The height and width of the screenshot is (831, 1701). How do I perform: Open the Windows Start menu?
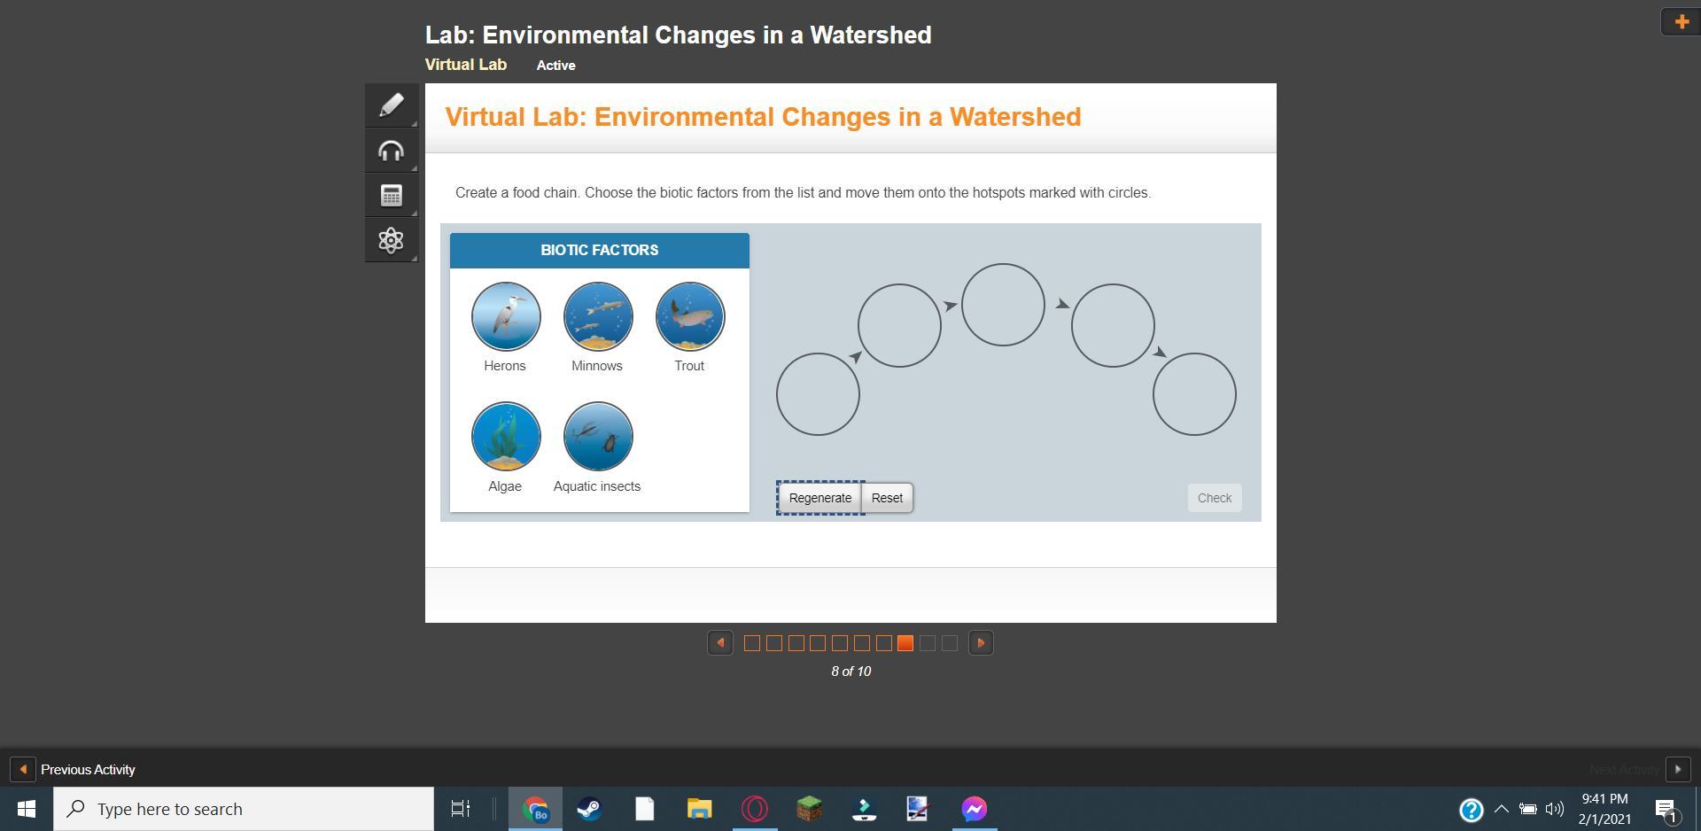tap(27, 809)
